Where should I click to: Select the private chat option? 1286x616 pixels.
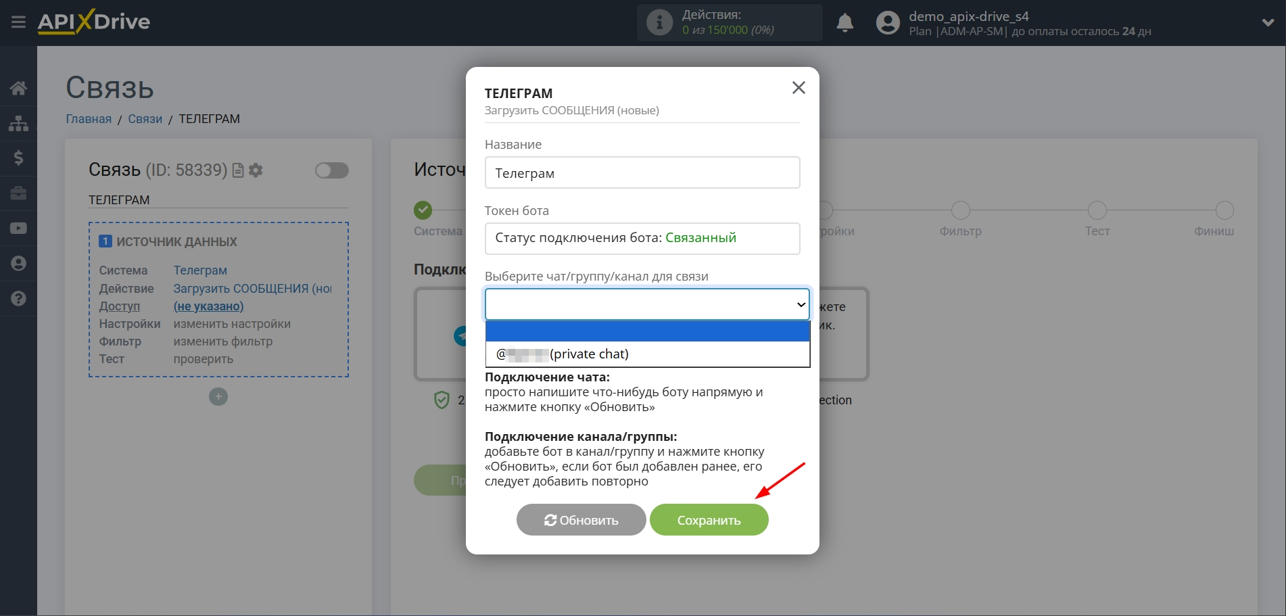[647, 354]
